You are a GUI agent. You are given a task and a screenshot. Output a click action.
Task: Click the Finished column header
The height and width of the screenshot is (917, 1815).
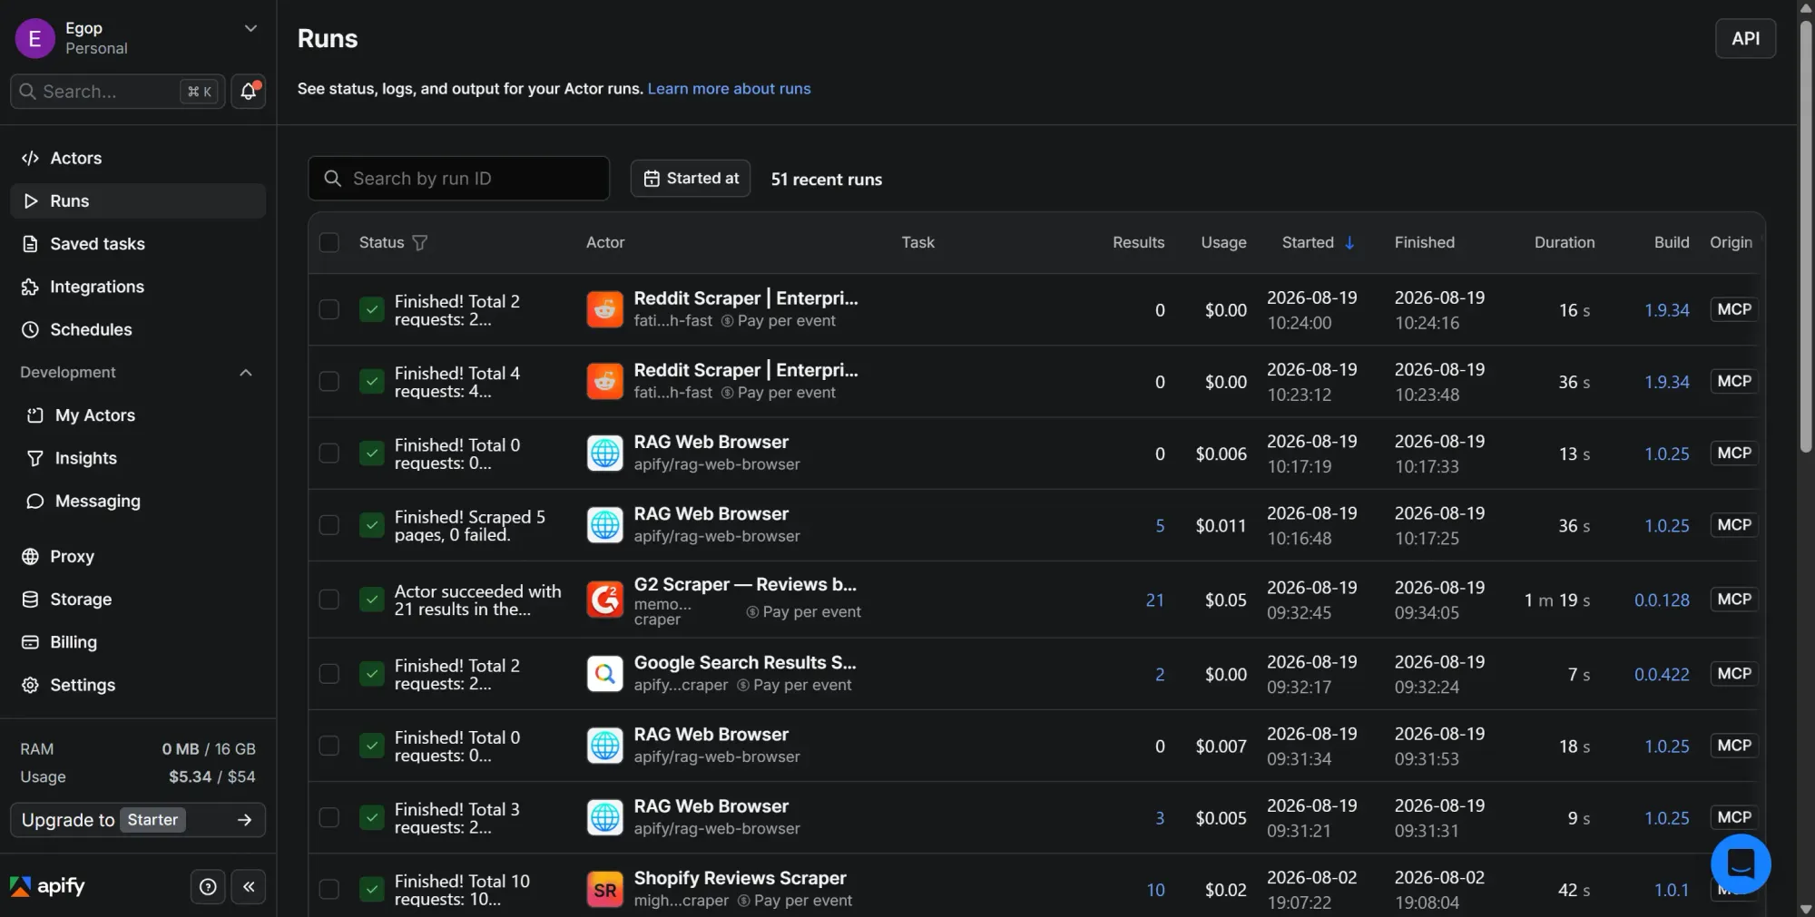(x=1424, y=242)
